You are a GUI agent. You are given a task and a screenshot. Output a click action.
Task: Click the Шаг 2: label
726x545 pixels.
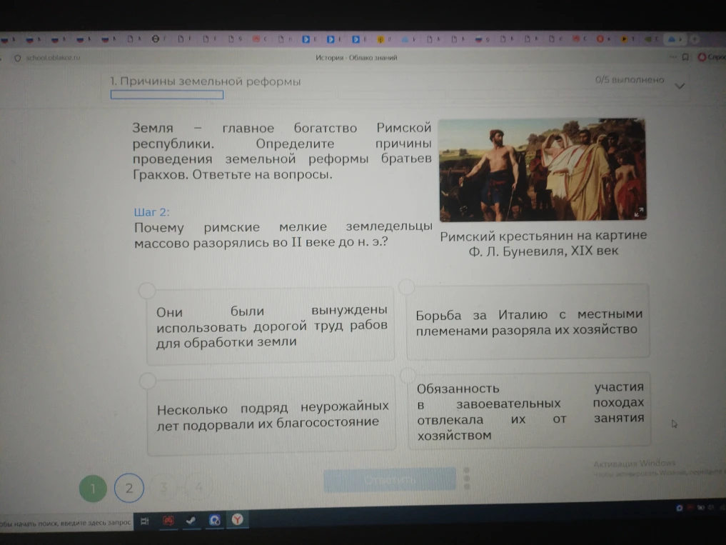coord(151,212)
